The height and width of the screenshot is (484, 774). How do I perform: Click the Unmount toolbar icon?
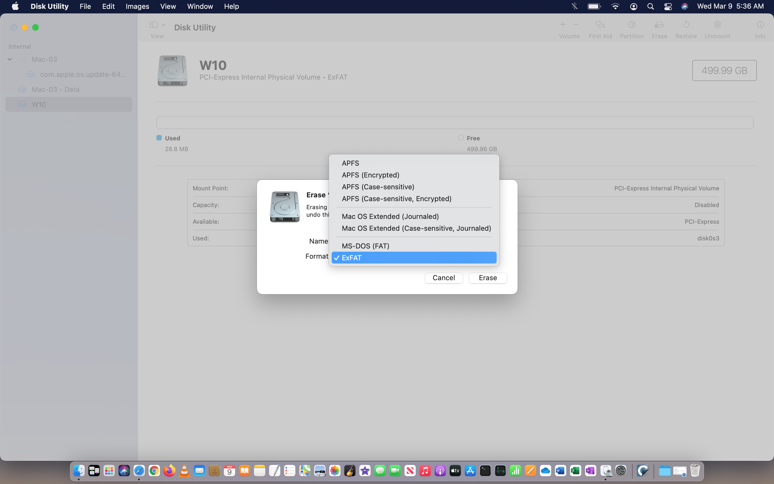tap(717, 25)
